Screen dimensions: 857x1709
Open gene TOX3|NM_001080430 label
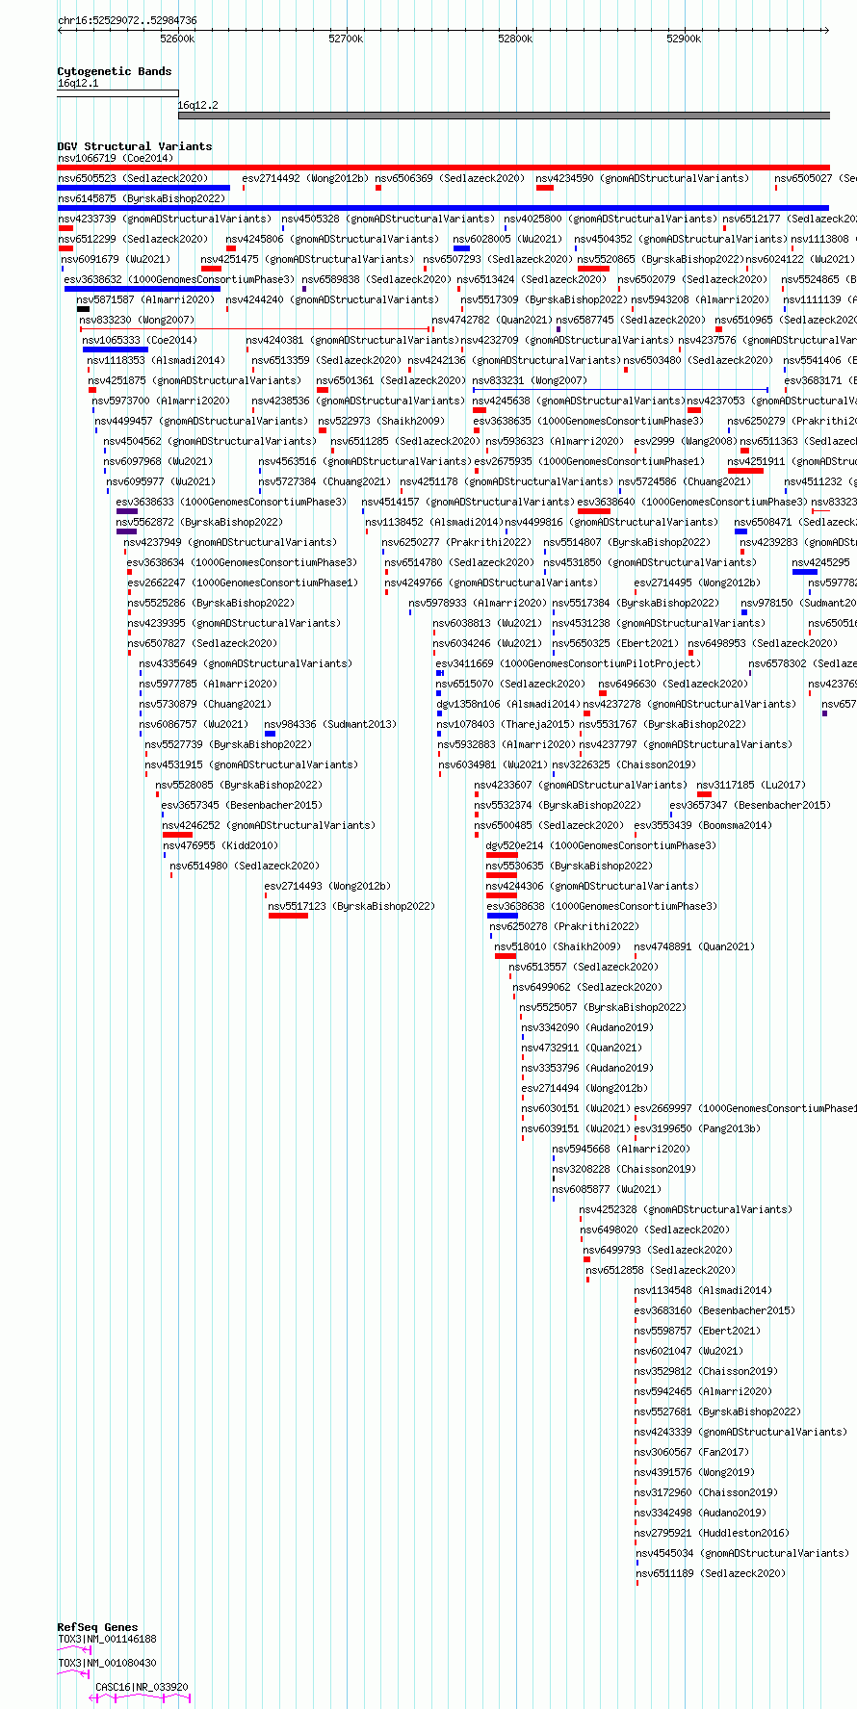pos(107,1663)
